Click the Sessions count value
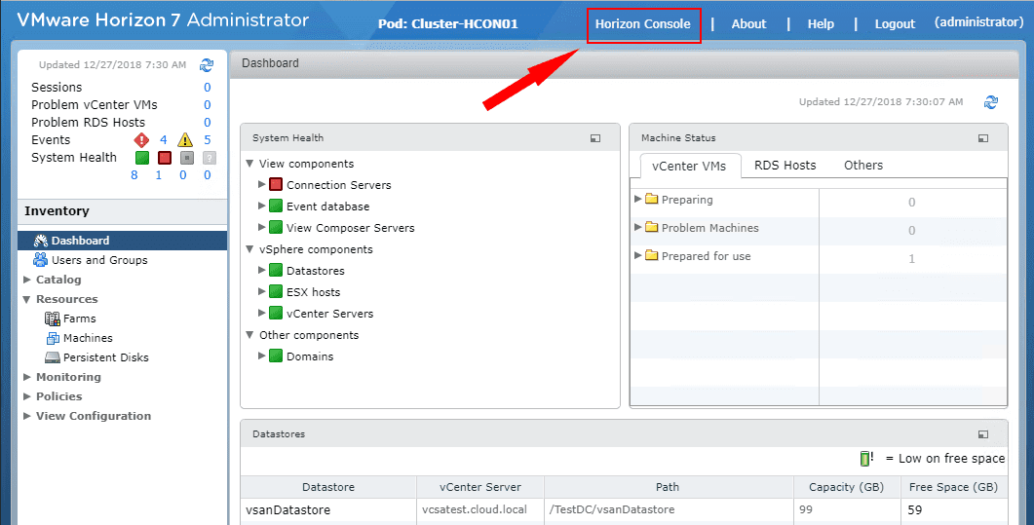 point(207,88)
